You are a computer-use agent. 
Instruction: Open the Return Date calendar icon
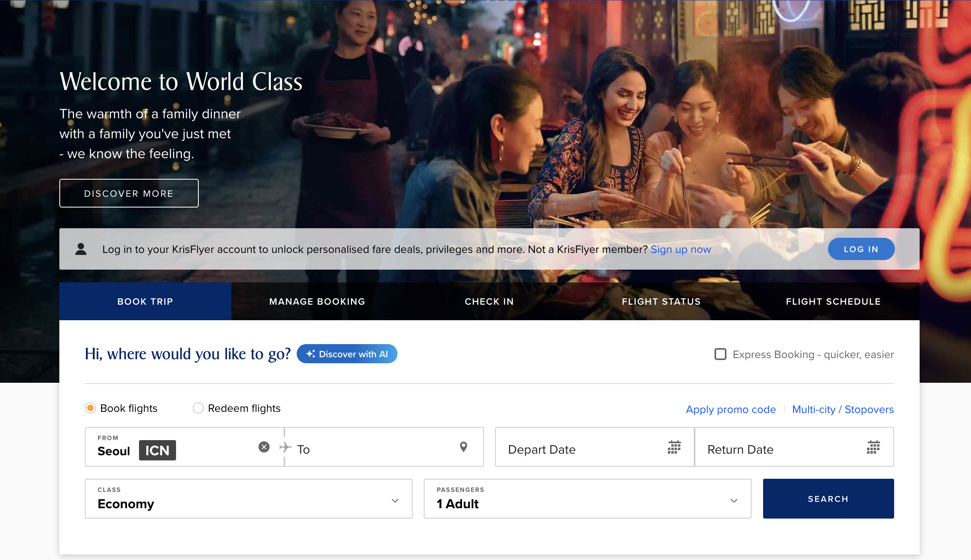(x=873, y=447)
